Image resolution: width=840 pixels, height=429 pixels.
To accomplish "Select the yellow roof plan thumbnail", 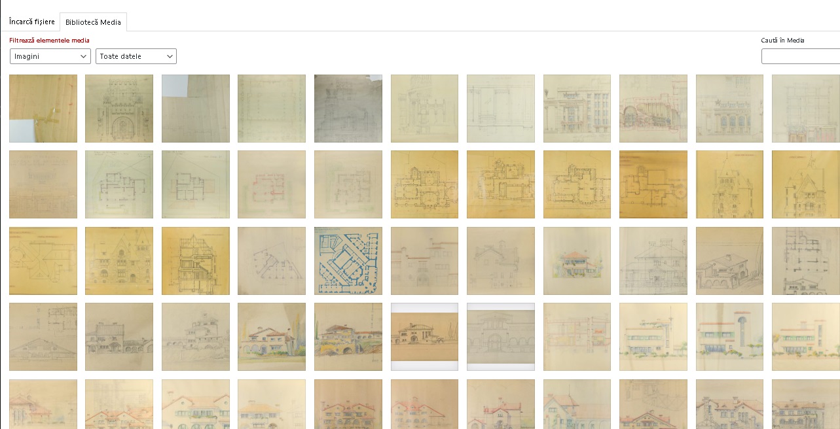I will click(x=43, y=261).
